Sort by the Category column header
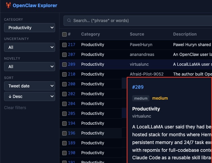The width and height of the screenshot is (212, 163). (x=90, y=34)
